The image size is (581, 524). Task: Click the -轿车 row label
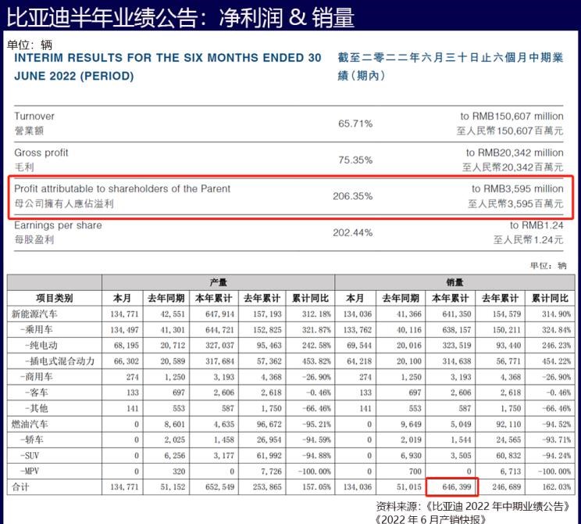[32, 440]
